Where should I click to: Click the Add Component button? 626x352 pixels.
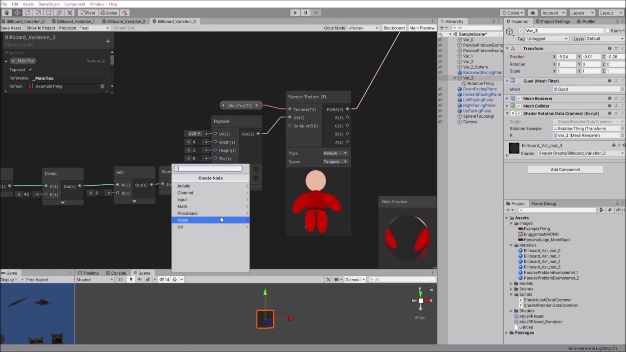click(x=565, y=170)
